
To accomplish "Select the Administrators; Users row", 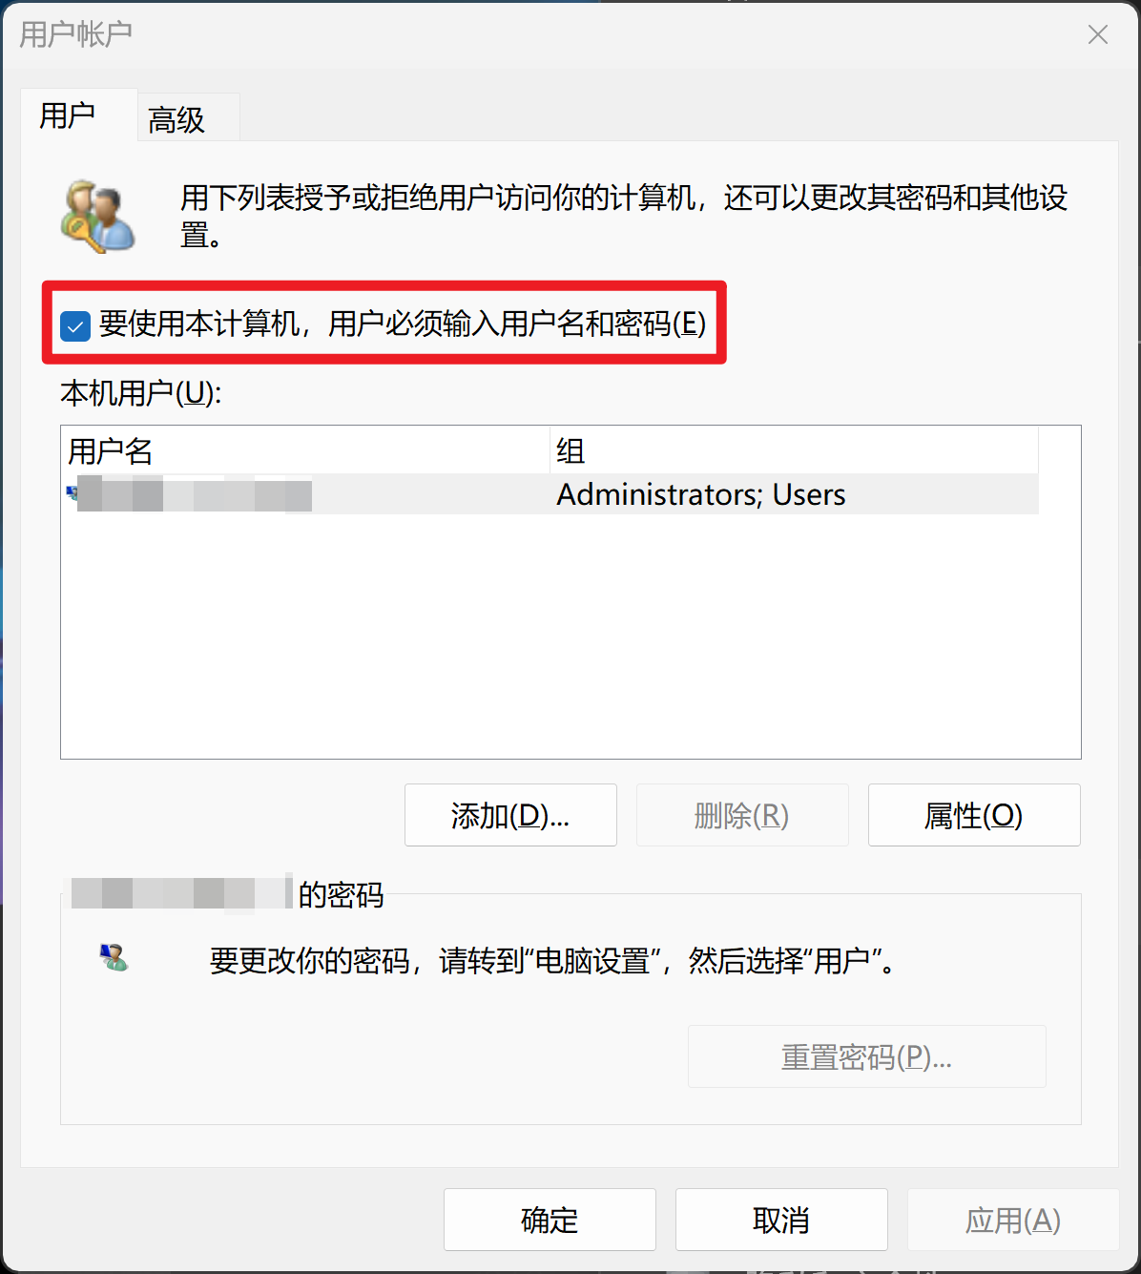I will click(x=550, y=494).
